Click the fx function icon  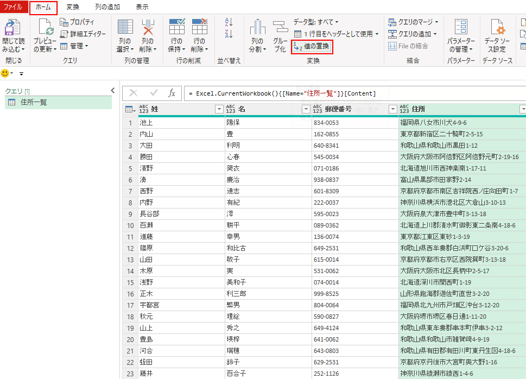pos(172,93)
